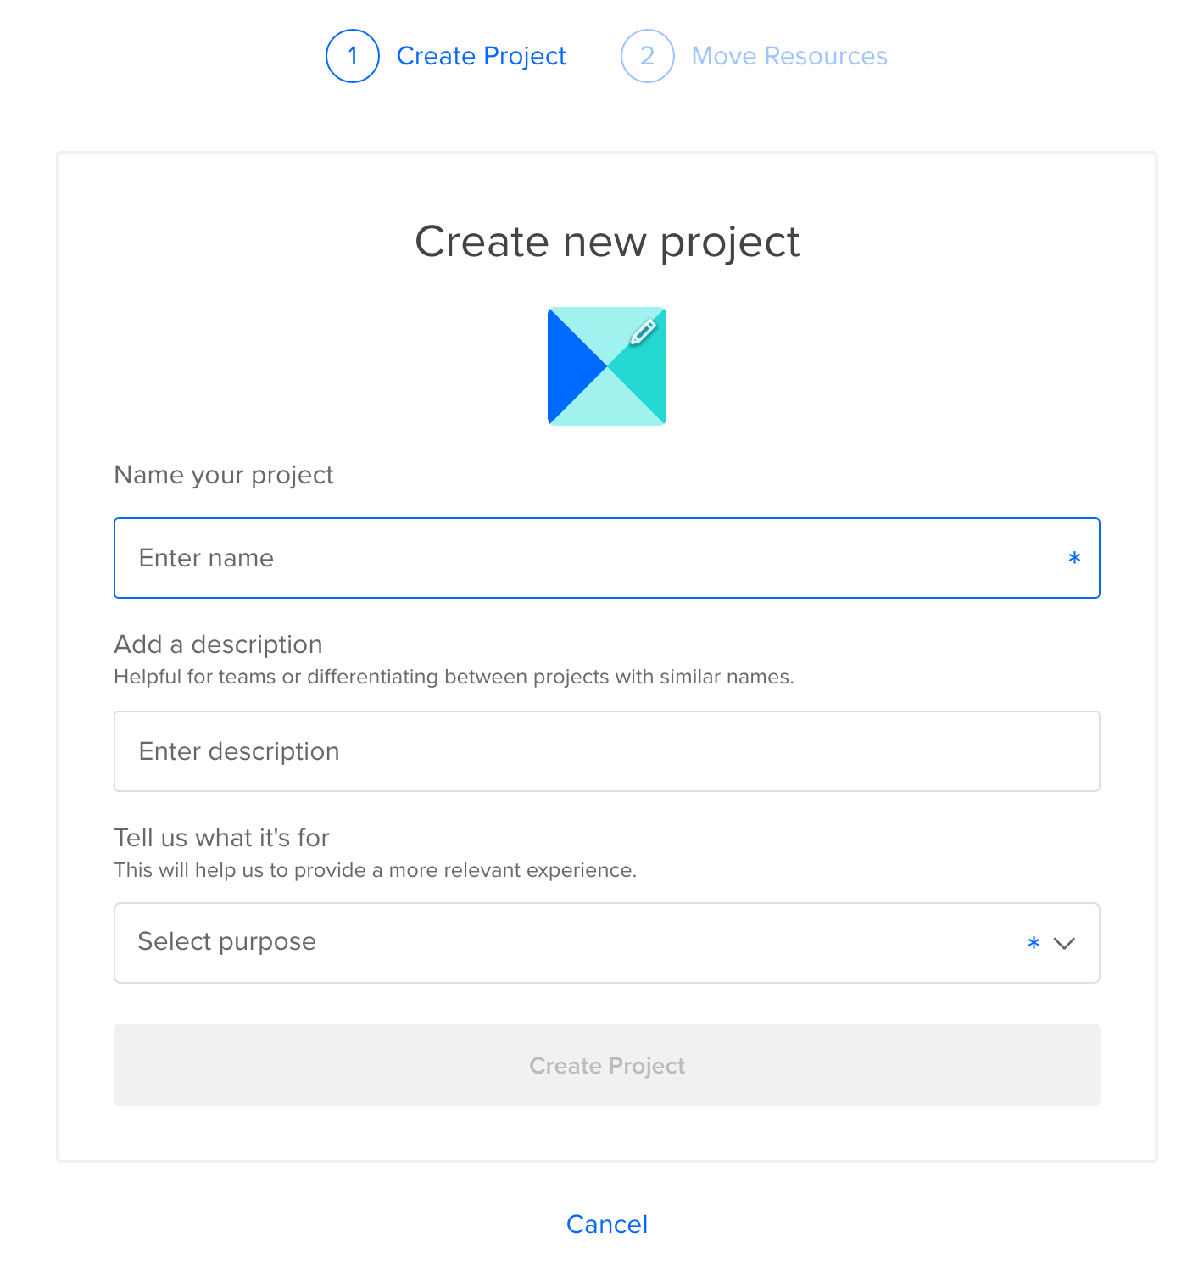Select the Create Project step label

tap(481, 56)
